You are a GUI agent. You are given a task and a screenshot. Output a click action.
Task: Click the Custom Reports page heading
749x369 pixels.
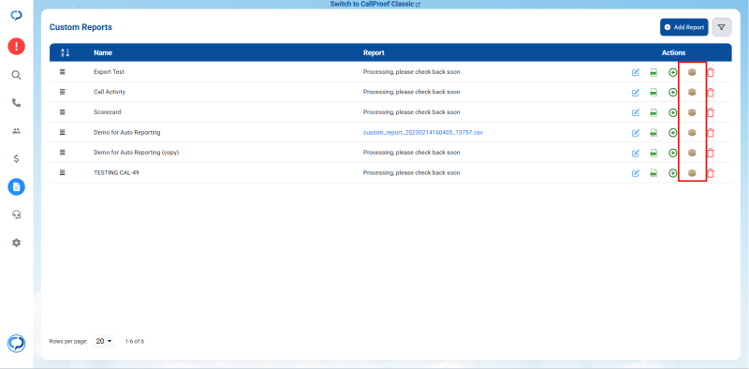point(81,27)
